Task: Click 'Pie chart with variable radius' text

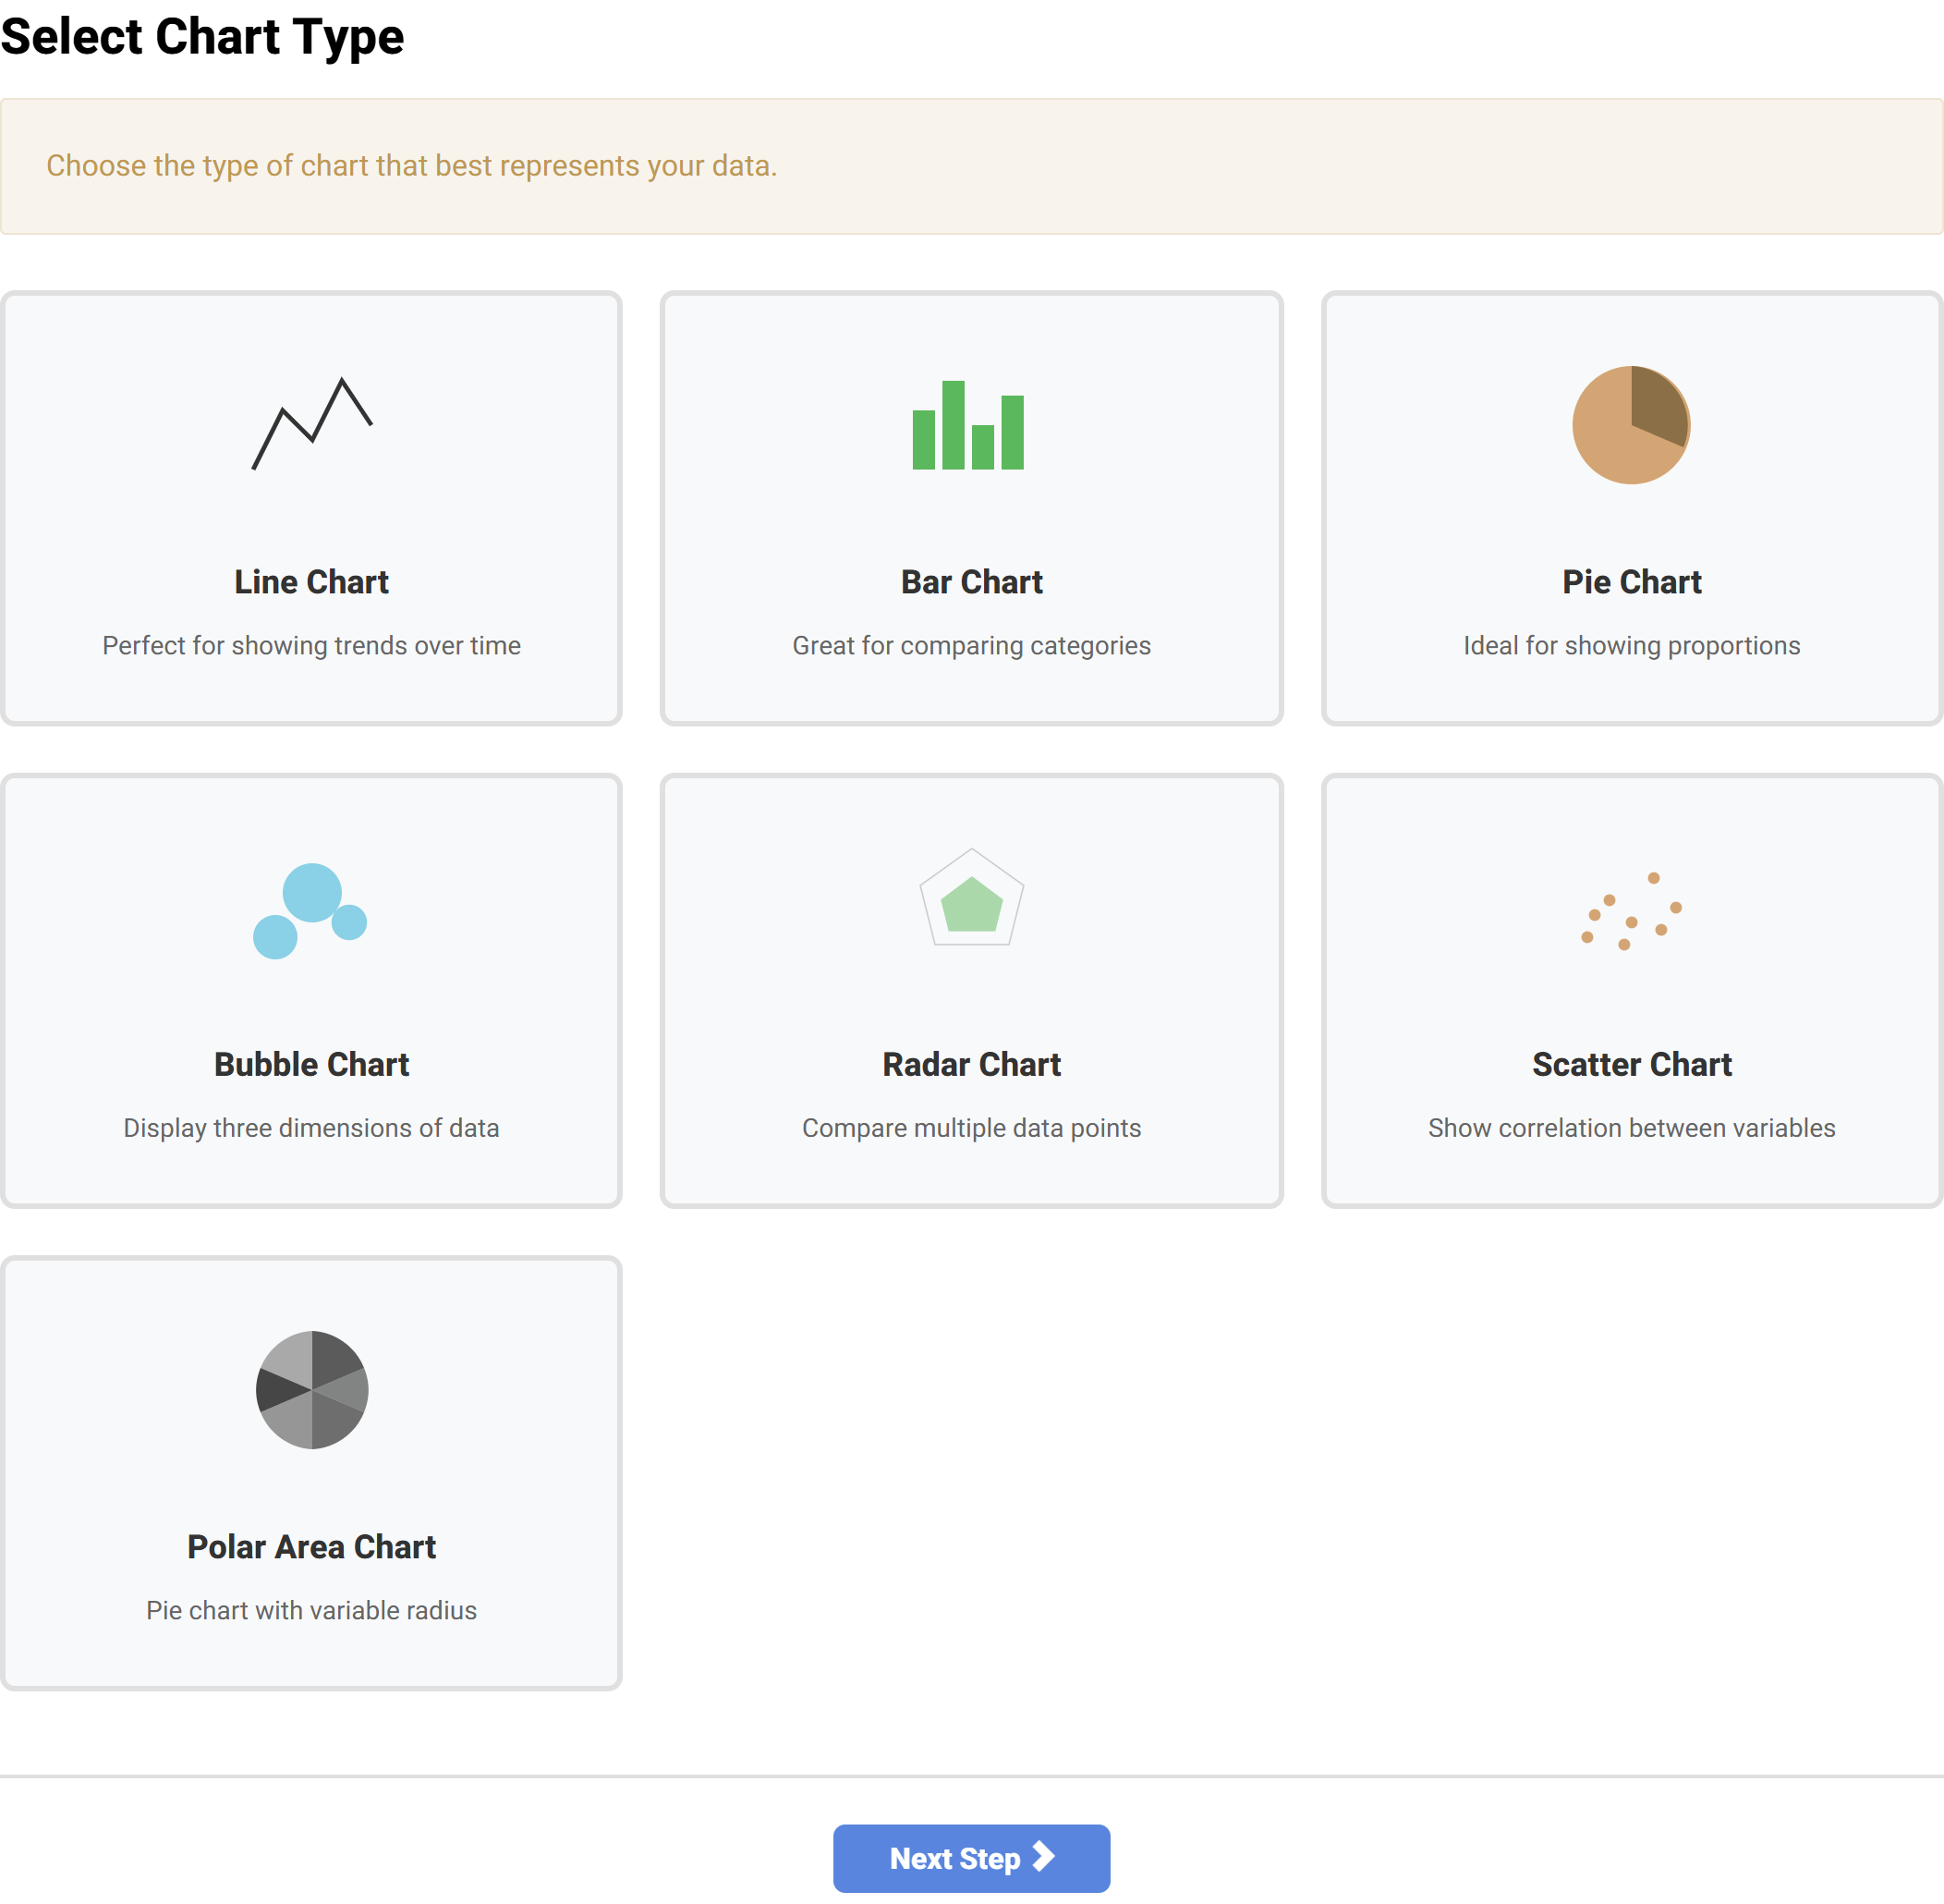Action: [312, 1610]
